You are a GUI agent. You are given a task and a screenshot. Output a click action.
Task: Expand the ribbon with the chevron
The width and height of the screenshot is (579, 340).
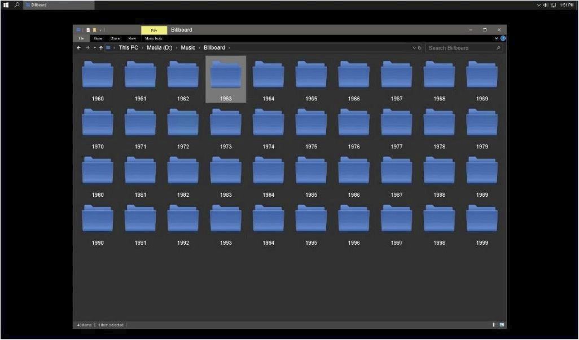click(497, 38)
